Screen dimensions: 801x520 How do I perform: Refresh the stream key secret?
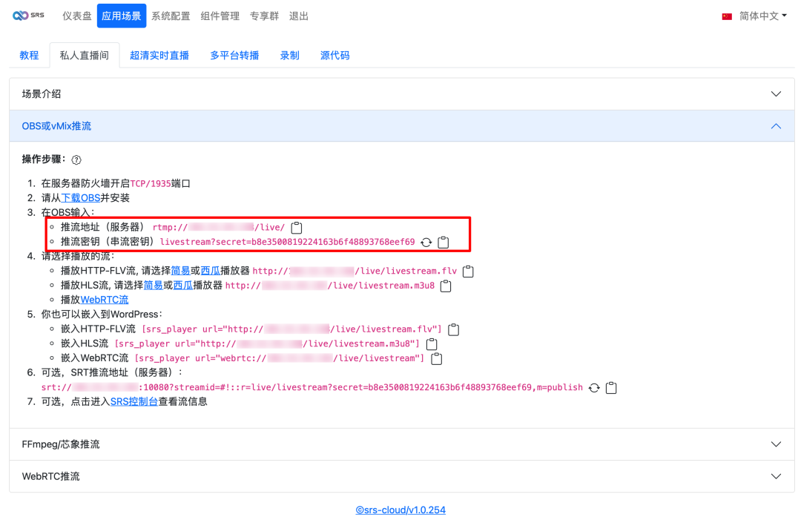point(426,242)
